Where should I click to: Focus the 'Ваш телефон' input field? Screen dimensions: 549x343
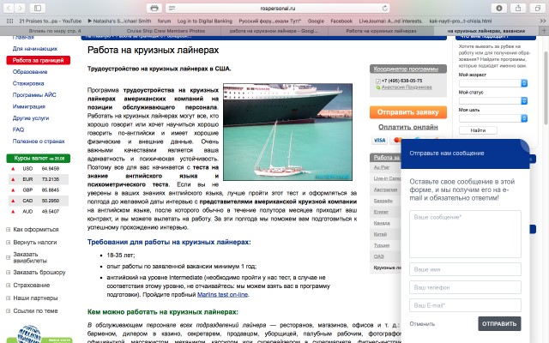[x=464, y=287]
